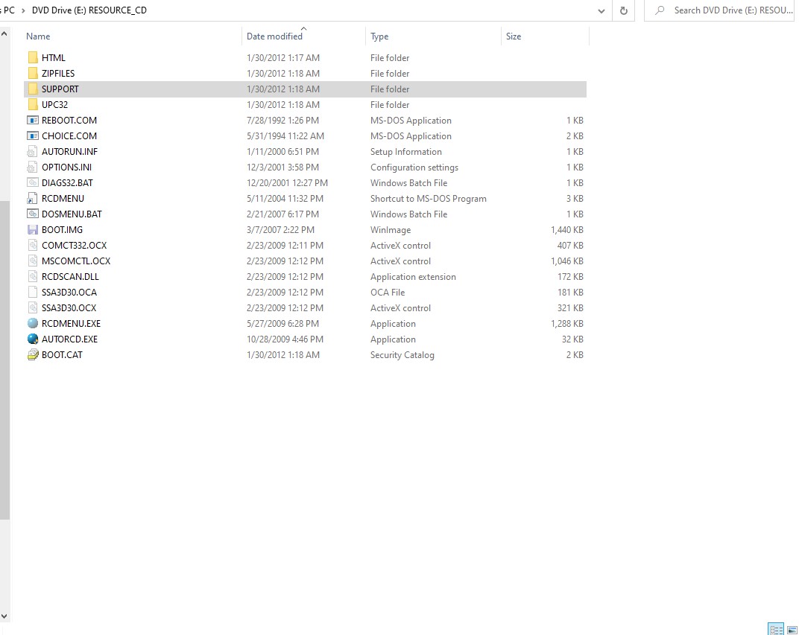Select the DIAGS32.BAT batch file icon
Screen dimensions: 799x635
(x=32, y=183)
